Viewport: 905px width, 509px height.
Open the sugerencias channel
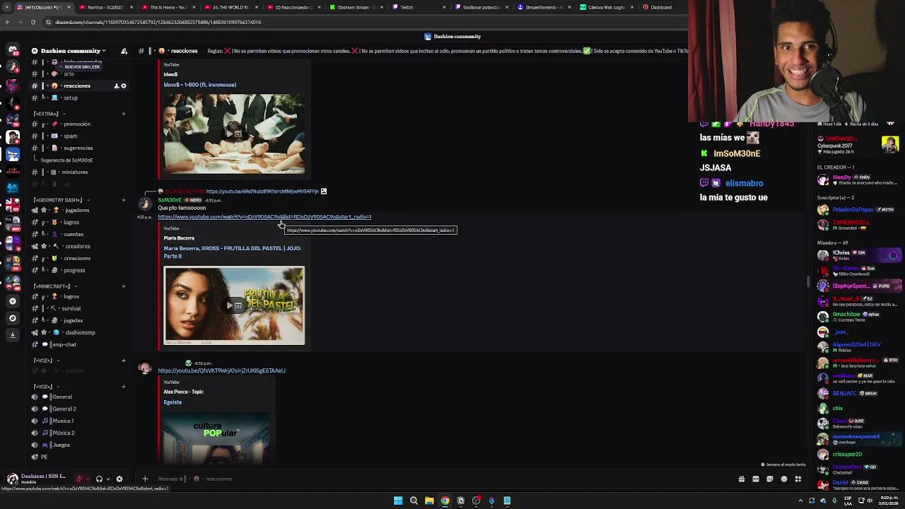[78, 148]
